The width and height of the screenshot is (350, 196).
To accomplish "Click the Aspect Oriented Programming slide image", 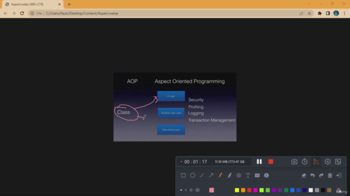I will click(x=175, y=107).
